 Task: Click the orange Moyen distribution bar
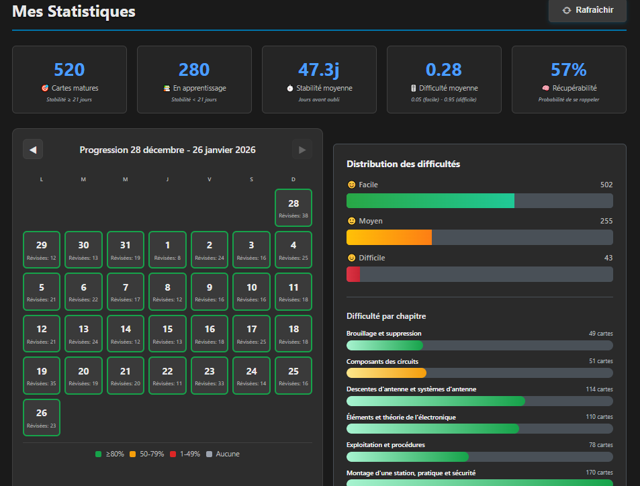(x=389, y=238)
